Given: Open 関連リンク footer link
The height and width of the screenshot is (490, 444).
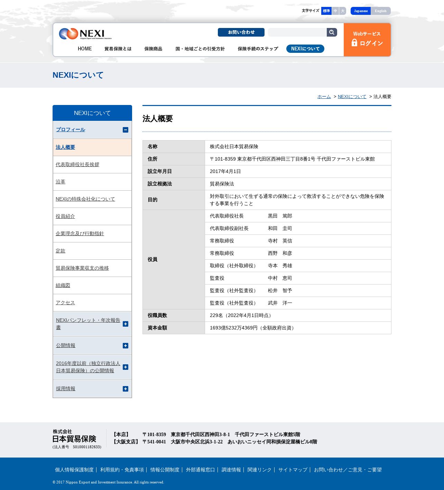Looking at the screenshot, I should coord(260,470).
